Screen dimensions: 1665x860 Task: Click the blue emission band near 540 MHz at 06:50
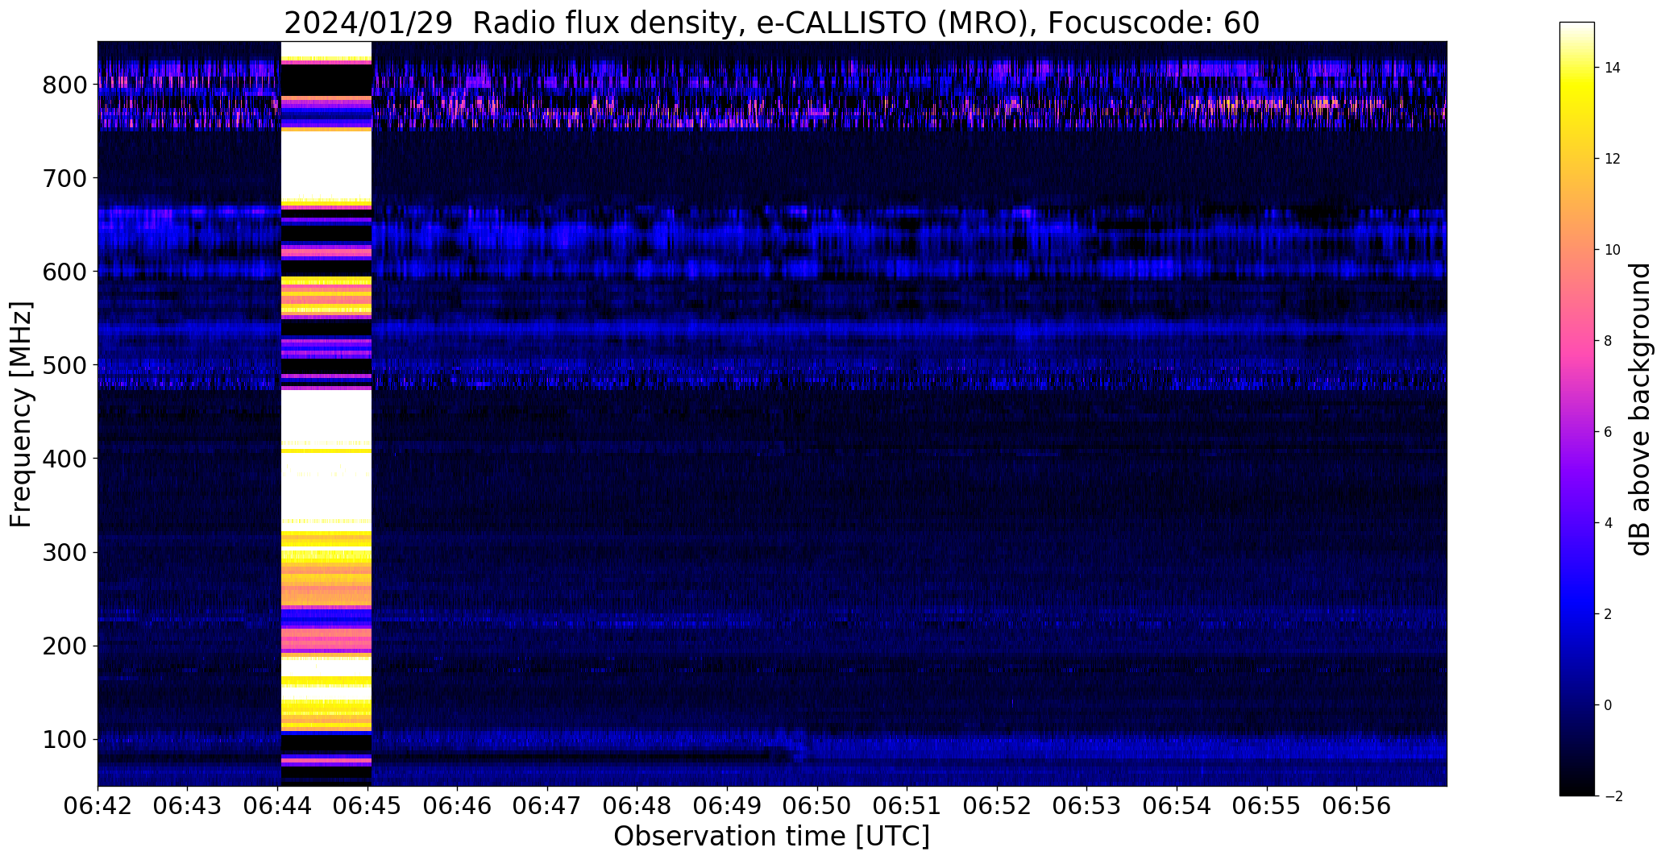(x=817, y=329)
